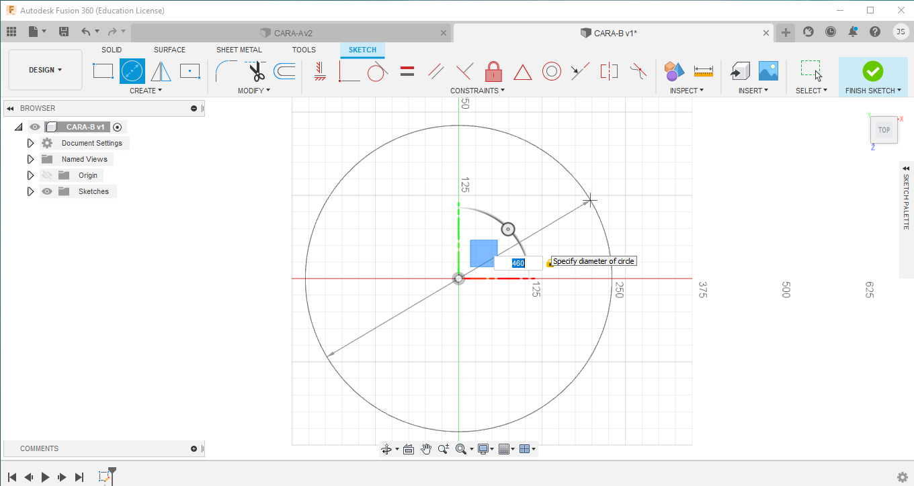This screenshot has height=486, width=914.
Task: Save the document with the floppy icon
Action: tap(64, 32)
